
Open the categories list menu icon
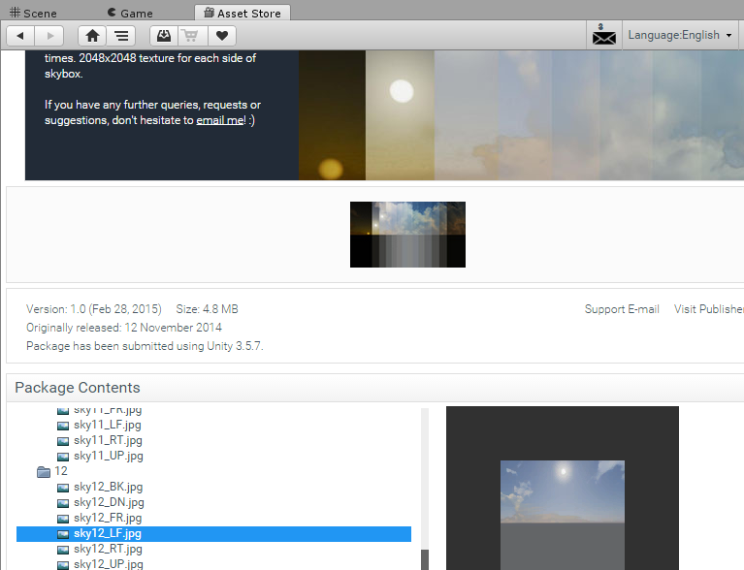click(x=120, y=36)
